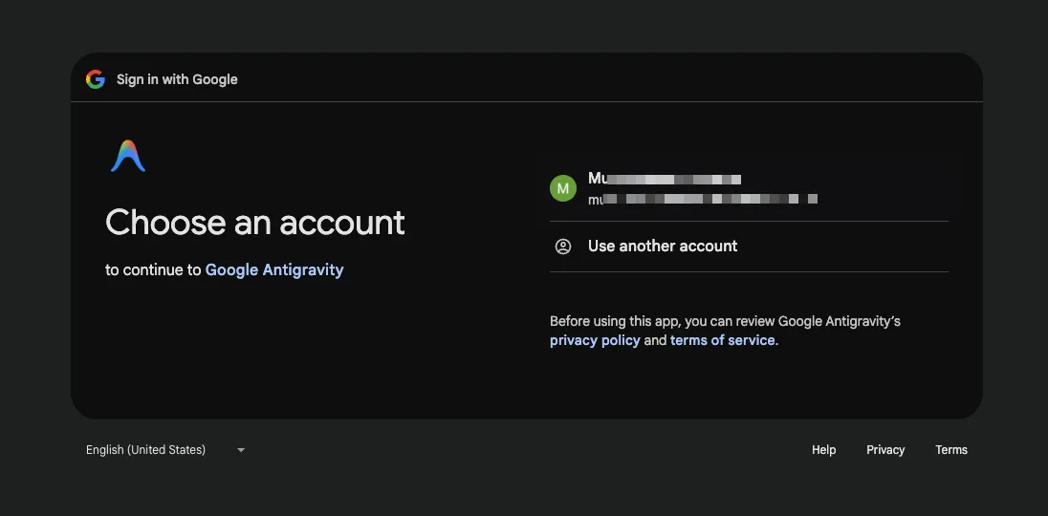
Task: Click the Choose an account heading
Action: tap(255, 223)
